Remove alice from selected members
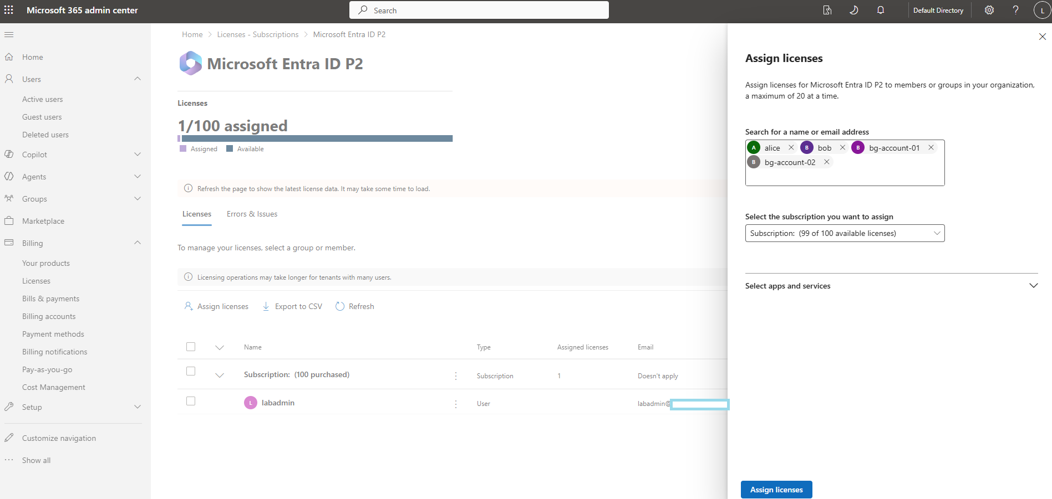 point(791,147)
